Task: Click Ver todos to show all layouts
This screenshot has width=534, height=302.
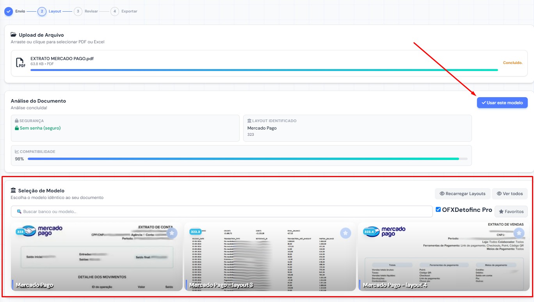Action: coord(510,194)
